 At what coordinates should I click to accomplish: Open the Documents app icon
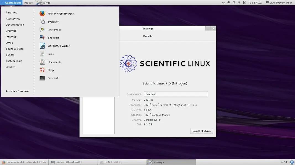pos(42,62)
